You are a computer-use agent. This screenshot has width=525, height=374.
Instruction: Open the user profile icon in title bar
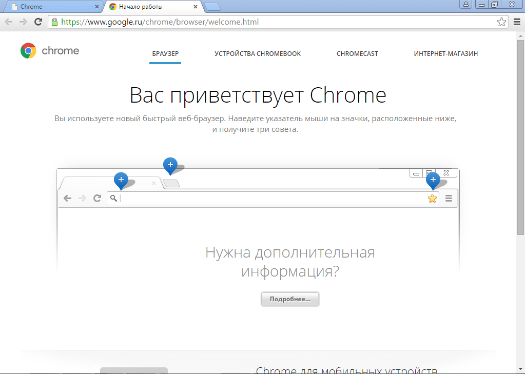click(x=466, y=4)
